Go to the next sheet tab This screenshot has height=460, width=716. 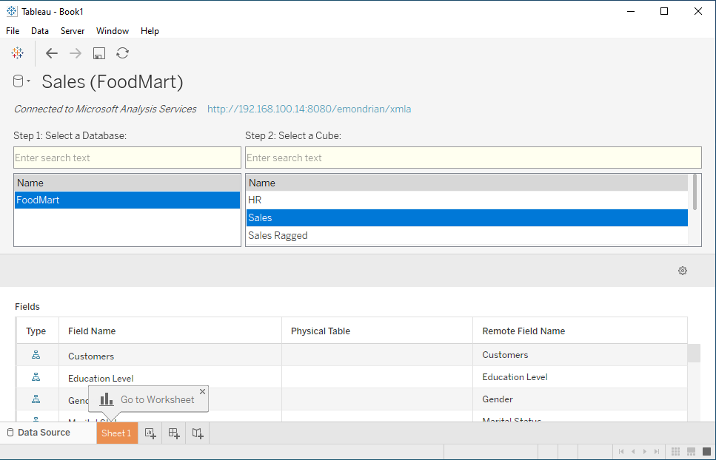(x=645, y=451)
